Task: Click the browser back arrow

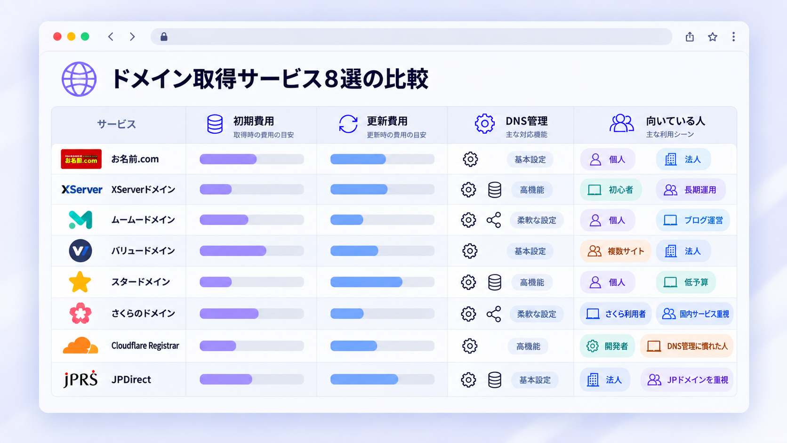Action: coord(111,37)
